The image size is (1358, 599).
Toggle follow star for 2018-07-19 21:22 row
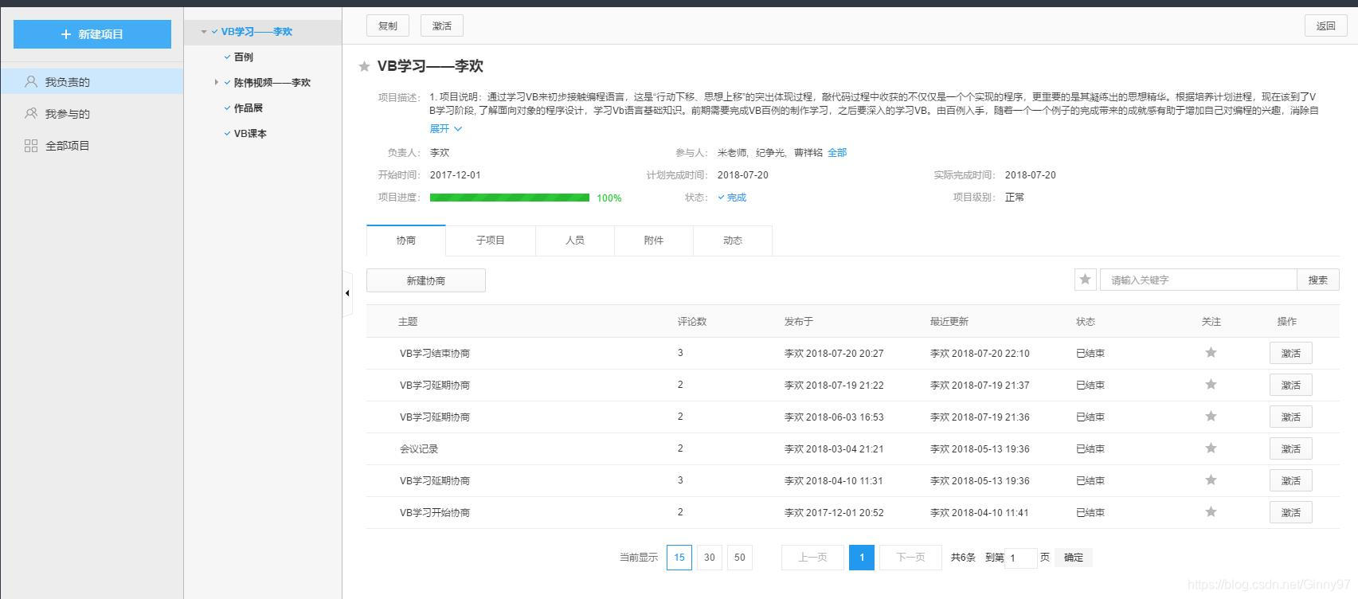(x=1211, y=385)
